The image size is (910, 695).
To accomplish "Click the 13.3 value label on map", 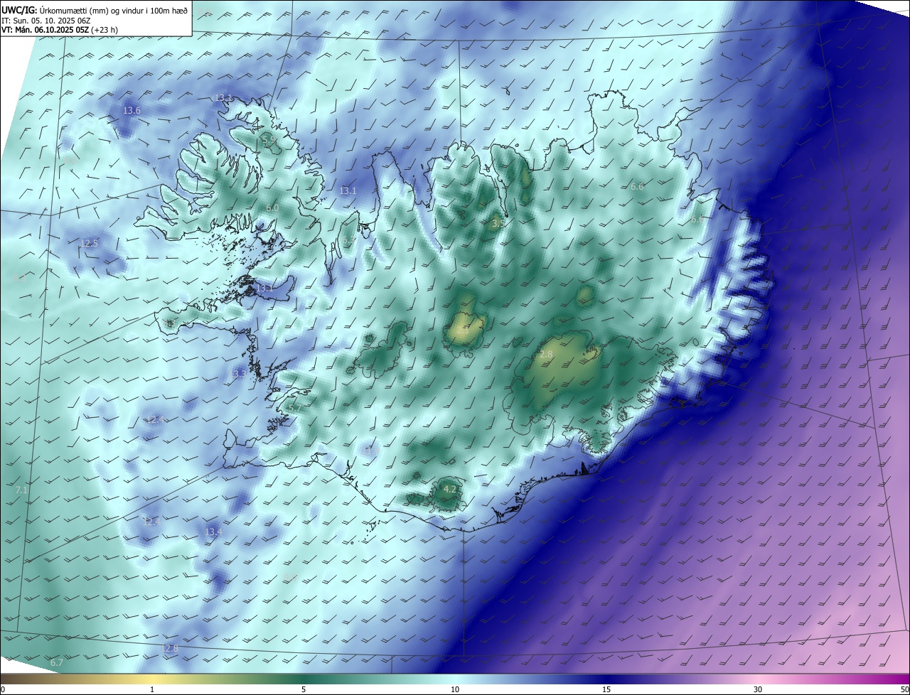I will click(239, 374).
